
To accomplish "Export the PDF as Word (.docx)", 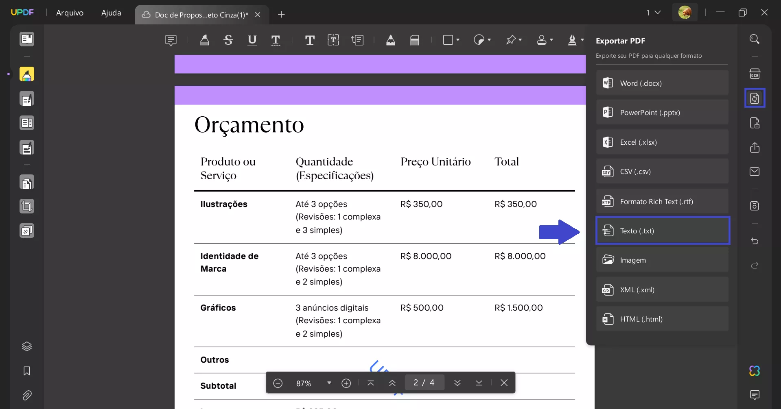I will coord(662,83).
